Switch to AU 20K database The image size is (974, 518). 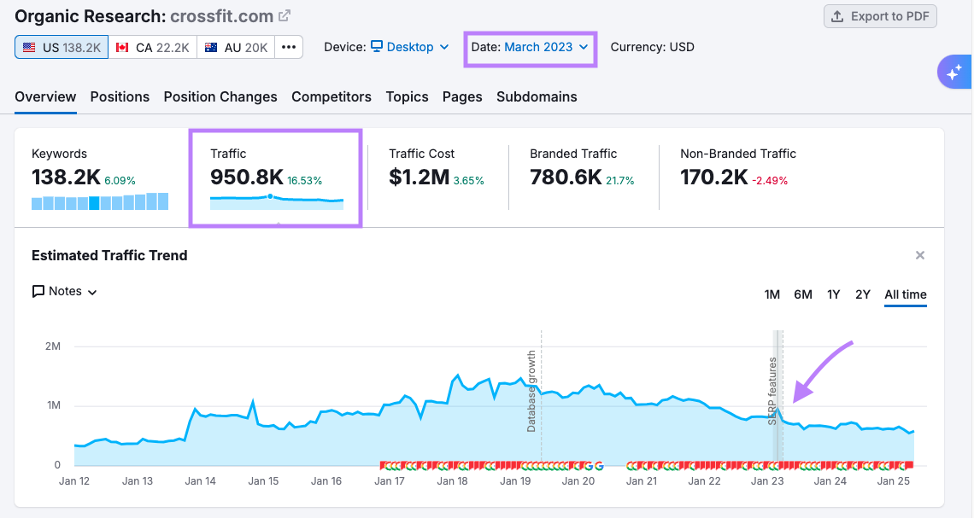coord(236,47)
